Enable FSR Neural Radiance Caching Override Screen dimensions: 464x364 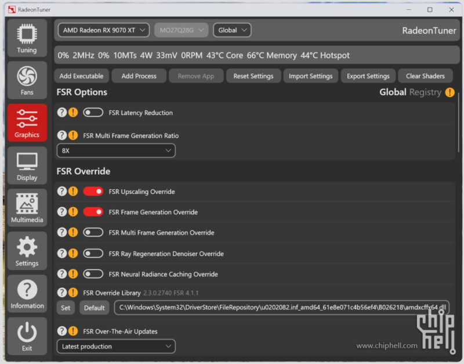93,274
